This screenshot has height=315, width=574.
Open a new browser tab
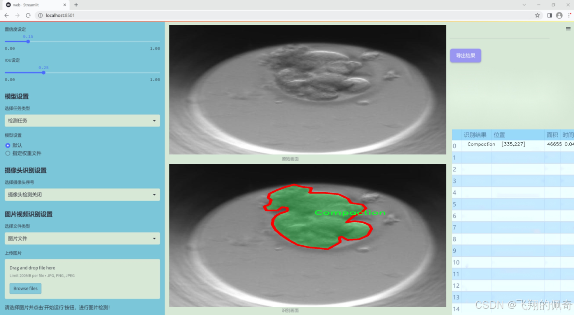coord(76,5)
